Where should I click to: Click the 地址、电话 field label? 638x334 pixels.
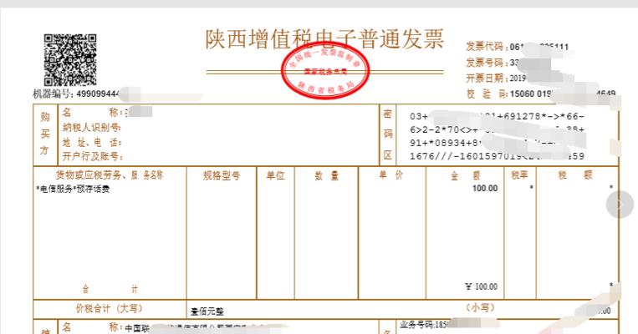[x=91, y=142]
